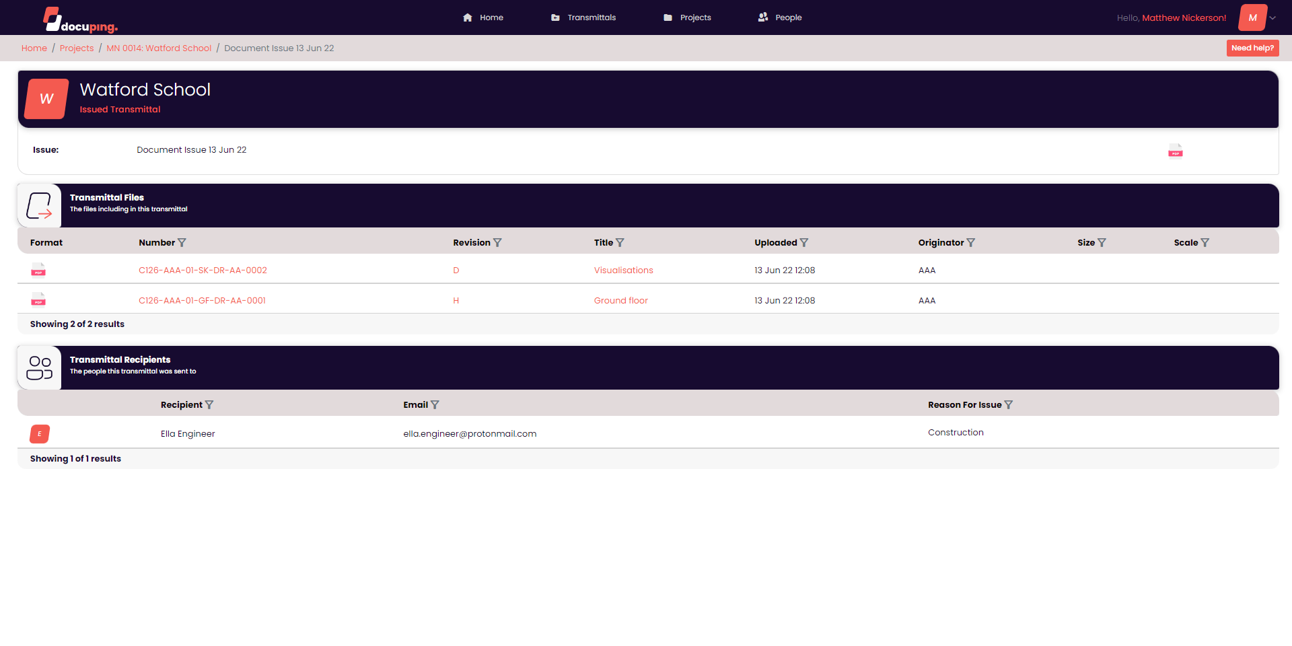Filter files by Title
This screenshot has width=1292, height=646.
point(620,243)
